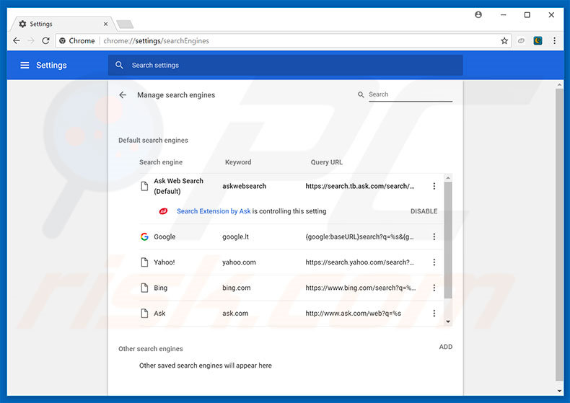This screenshot has height=403, width=570.
Task: Click the search engine list scrollbar thumb
Action: point(448,239)
